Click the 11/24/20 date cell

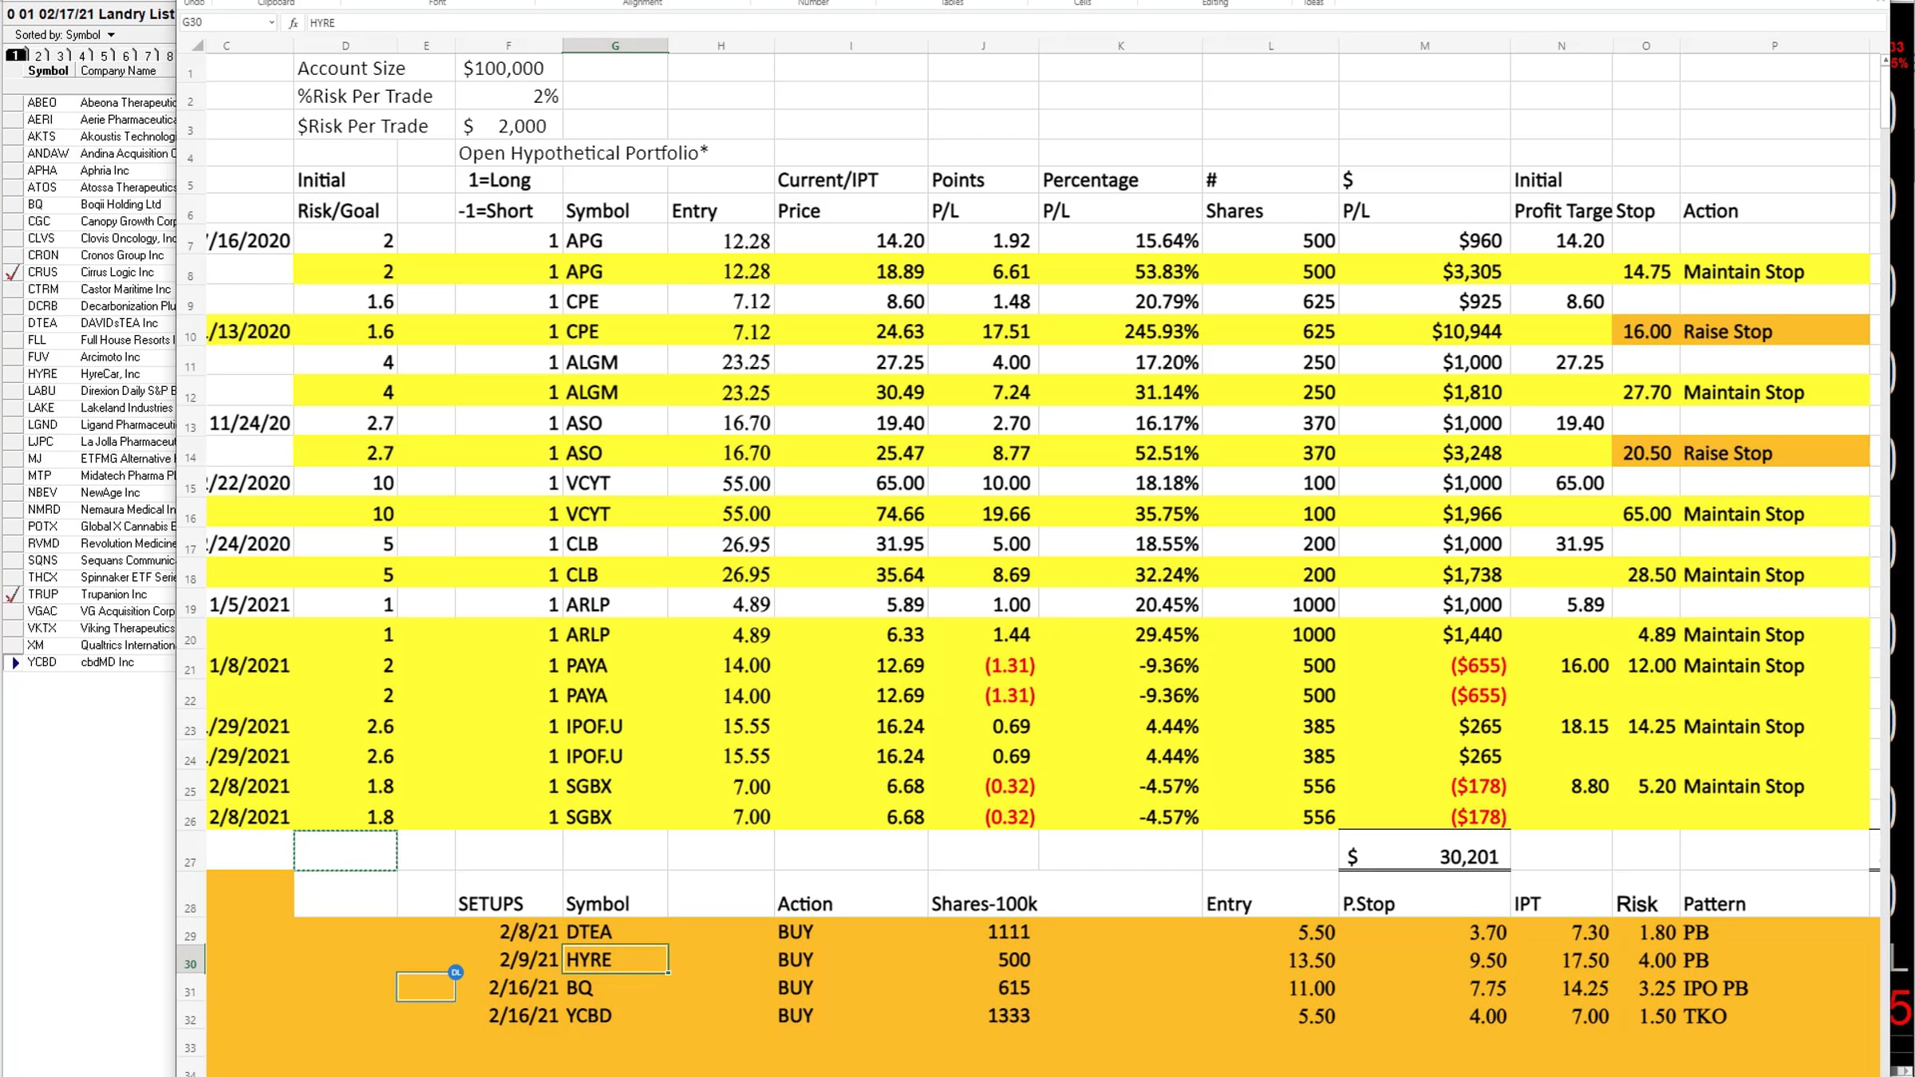(x=250, y=423)
